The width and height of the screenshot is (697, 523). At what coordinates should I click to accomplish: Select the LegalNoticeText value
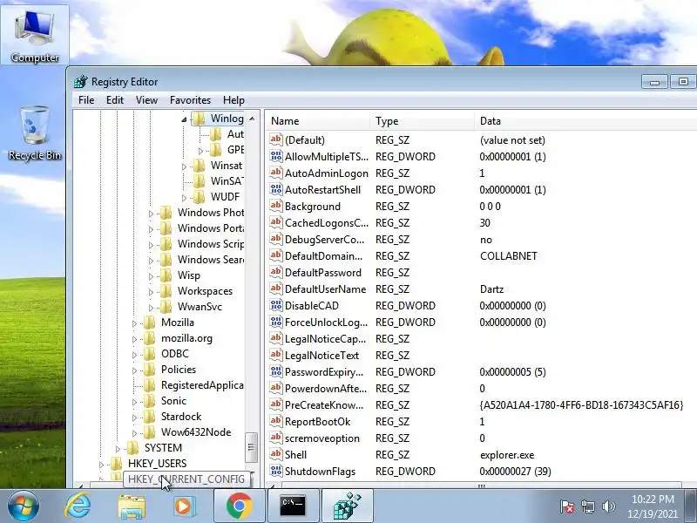(x=321, y=356)
